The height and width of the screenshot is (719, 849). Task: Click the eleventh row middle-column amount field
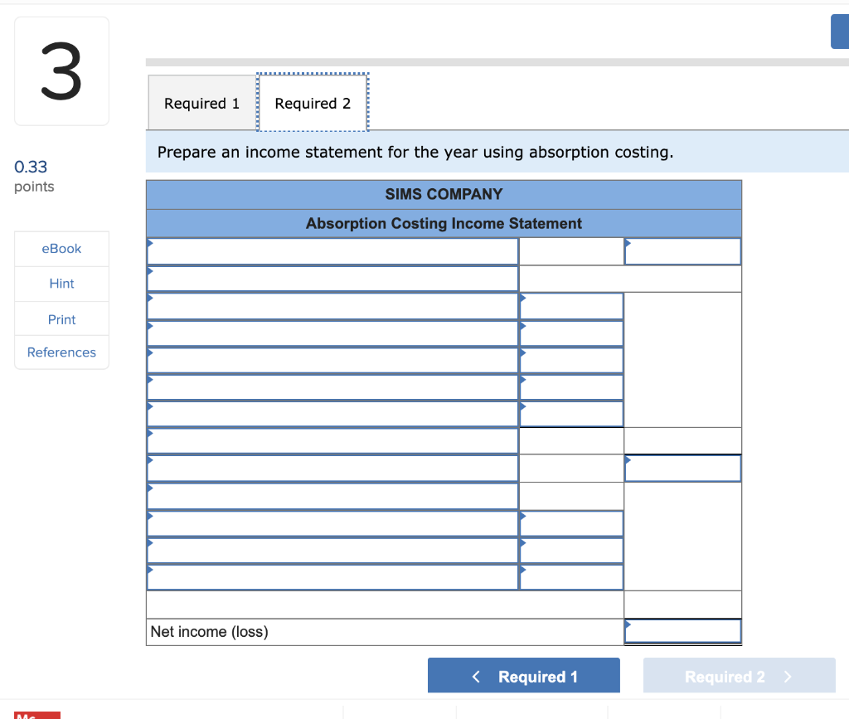click(572, 524)
